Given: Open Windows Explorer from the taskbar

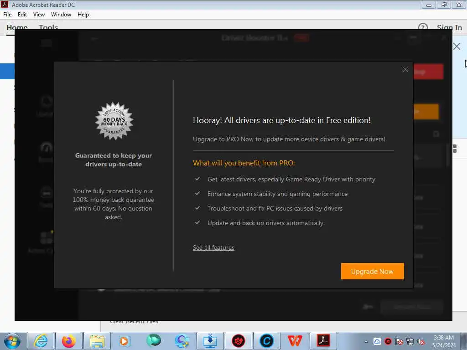Looking at the screenshot, I should tap(97, 341).
